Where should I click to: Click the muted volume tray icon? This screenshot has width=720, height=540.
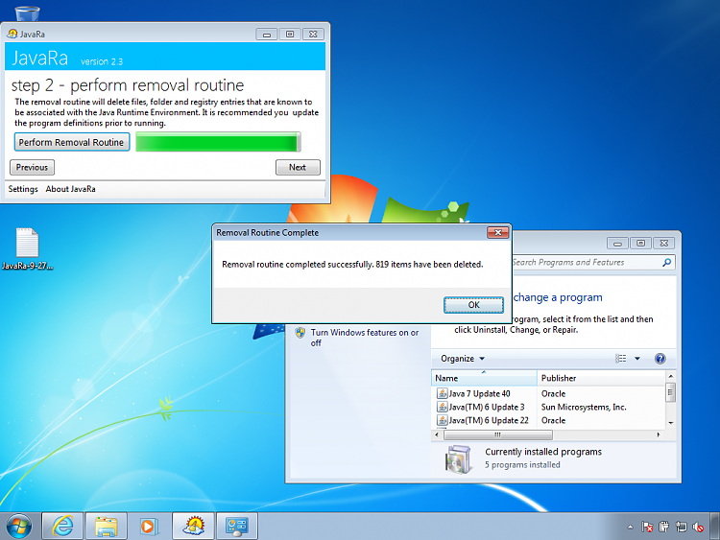click(x=699, y=528)
